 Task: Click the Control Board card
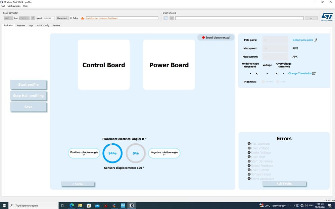[104, 65]
